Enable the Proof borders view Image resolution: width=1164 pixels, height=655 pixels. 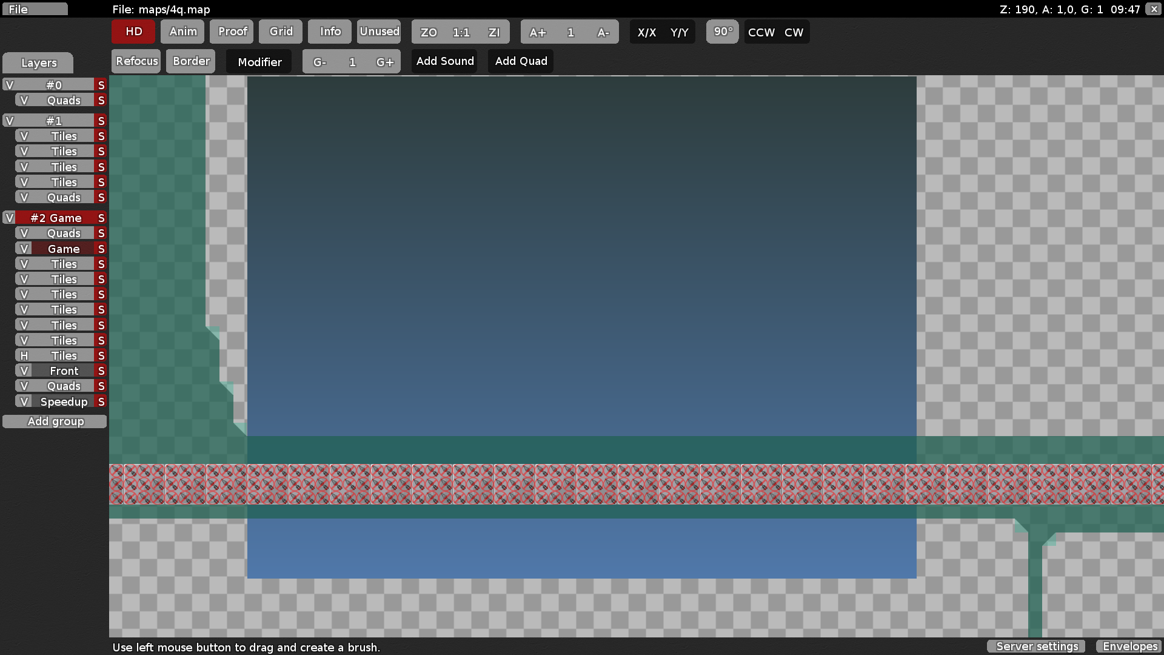tap(232, 32)
